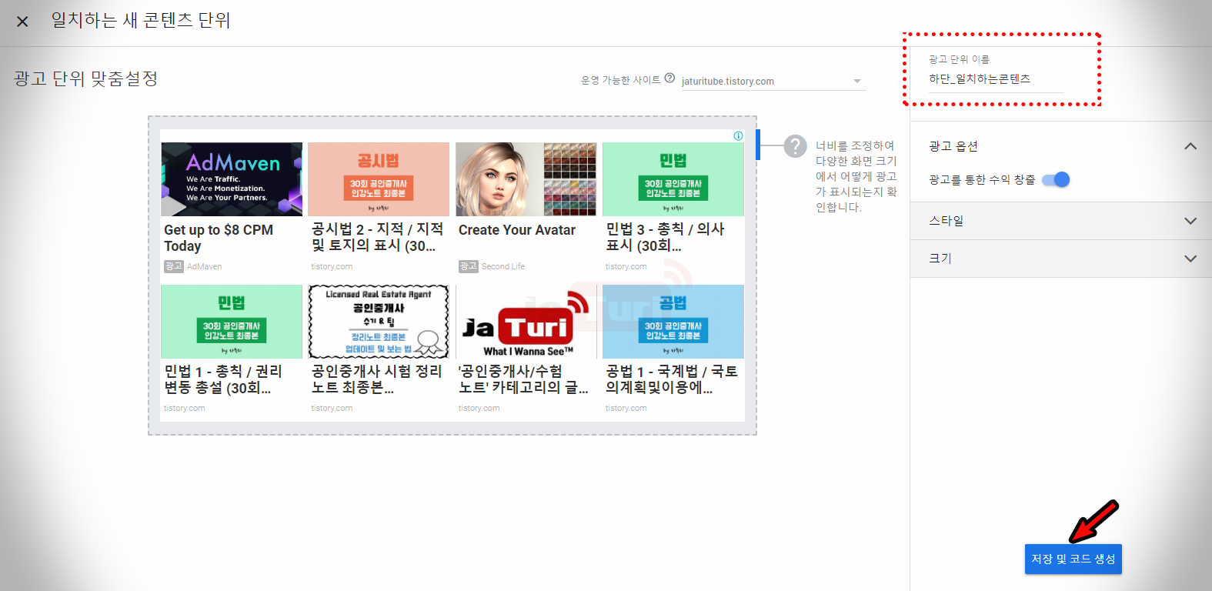The width and height of the screenshot is (1212, 591).
Task: Click the Second Life advertiser label
Action: pyautogui.click(x=503, y=266)
